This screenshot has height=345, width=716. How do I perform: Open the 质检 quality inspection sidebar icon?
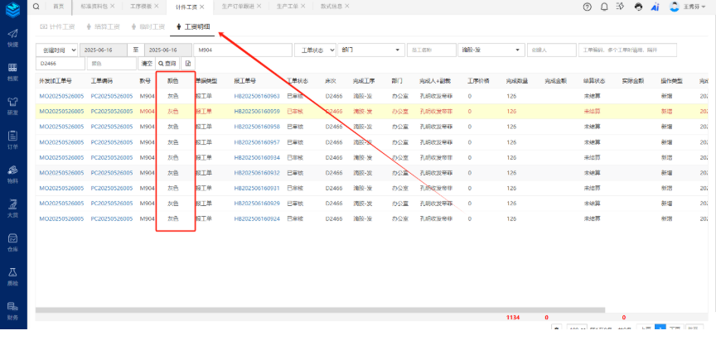coord(12,277)
